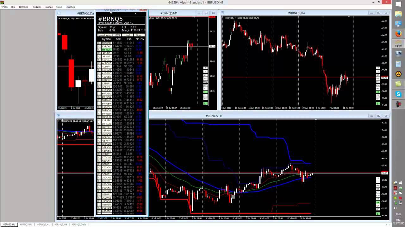The width and height of the screenshot is (405, 227).
Task: Switch M1 chart to D1 timeframe
Action: (x=205, y=95)
